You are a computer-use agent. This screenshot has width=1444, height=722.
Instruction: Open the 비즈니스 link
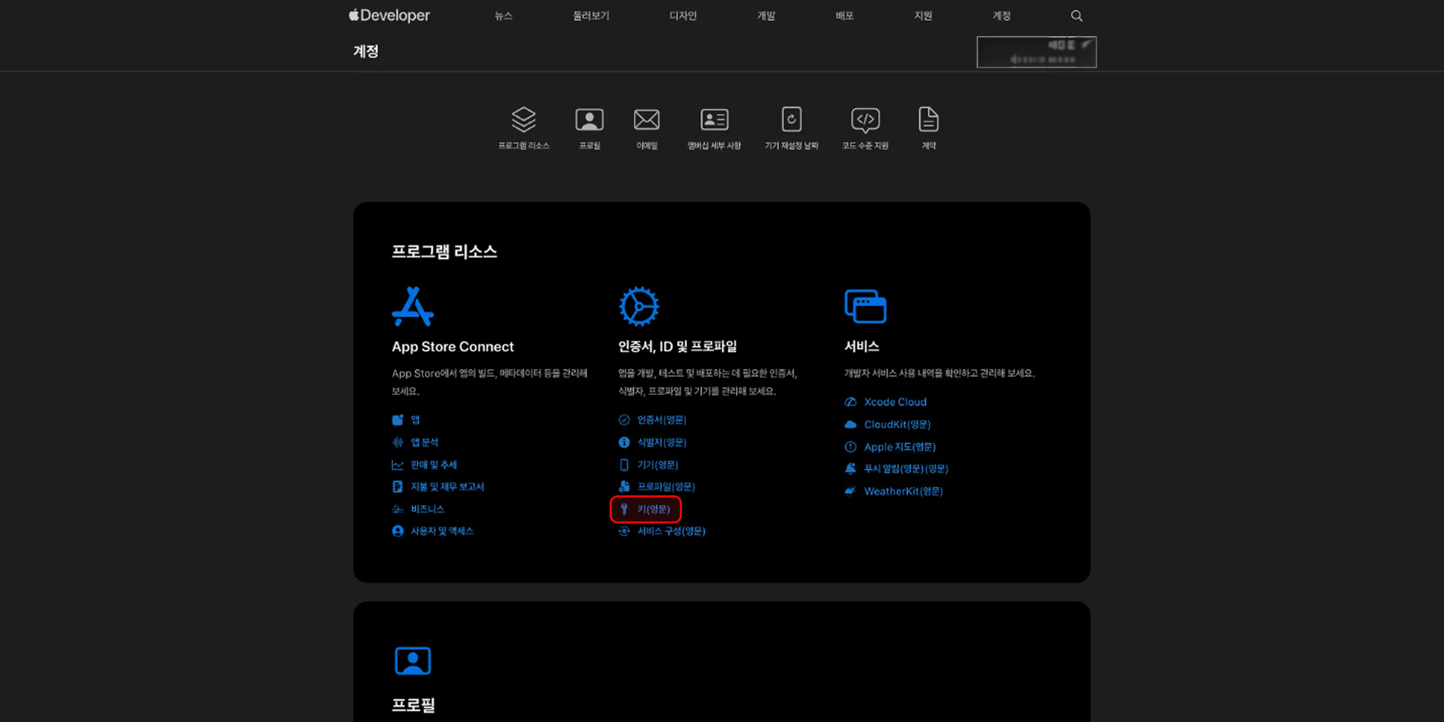point(427,509)
